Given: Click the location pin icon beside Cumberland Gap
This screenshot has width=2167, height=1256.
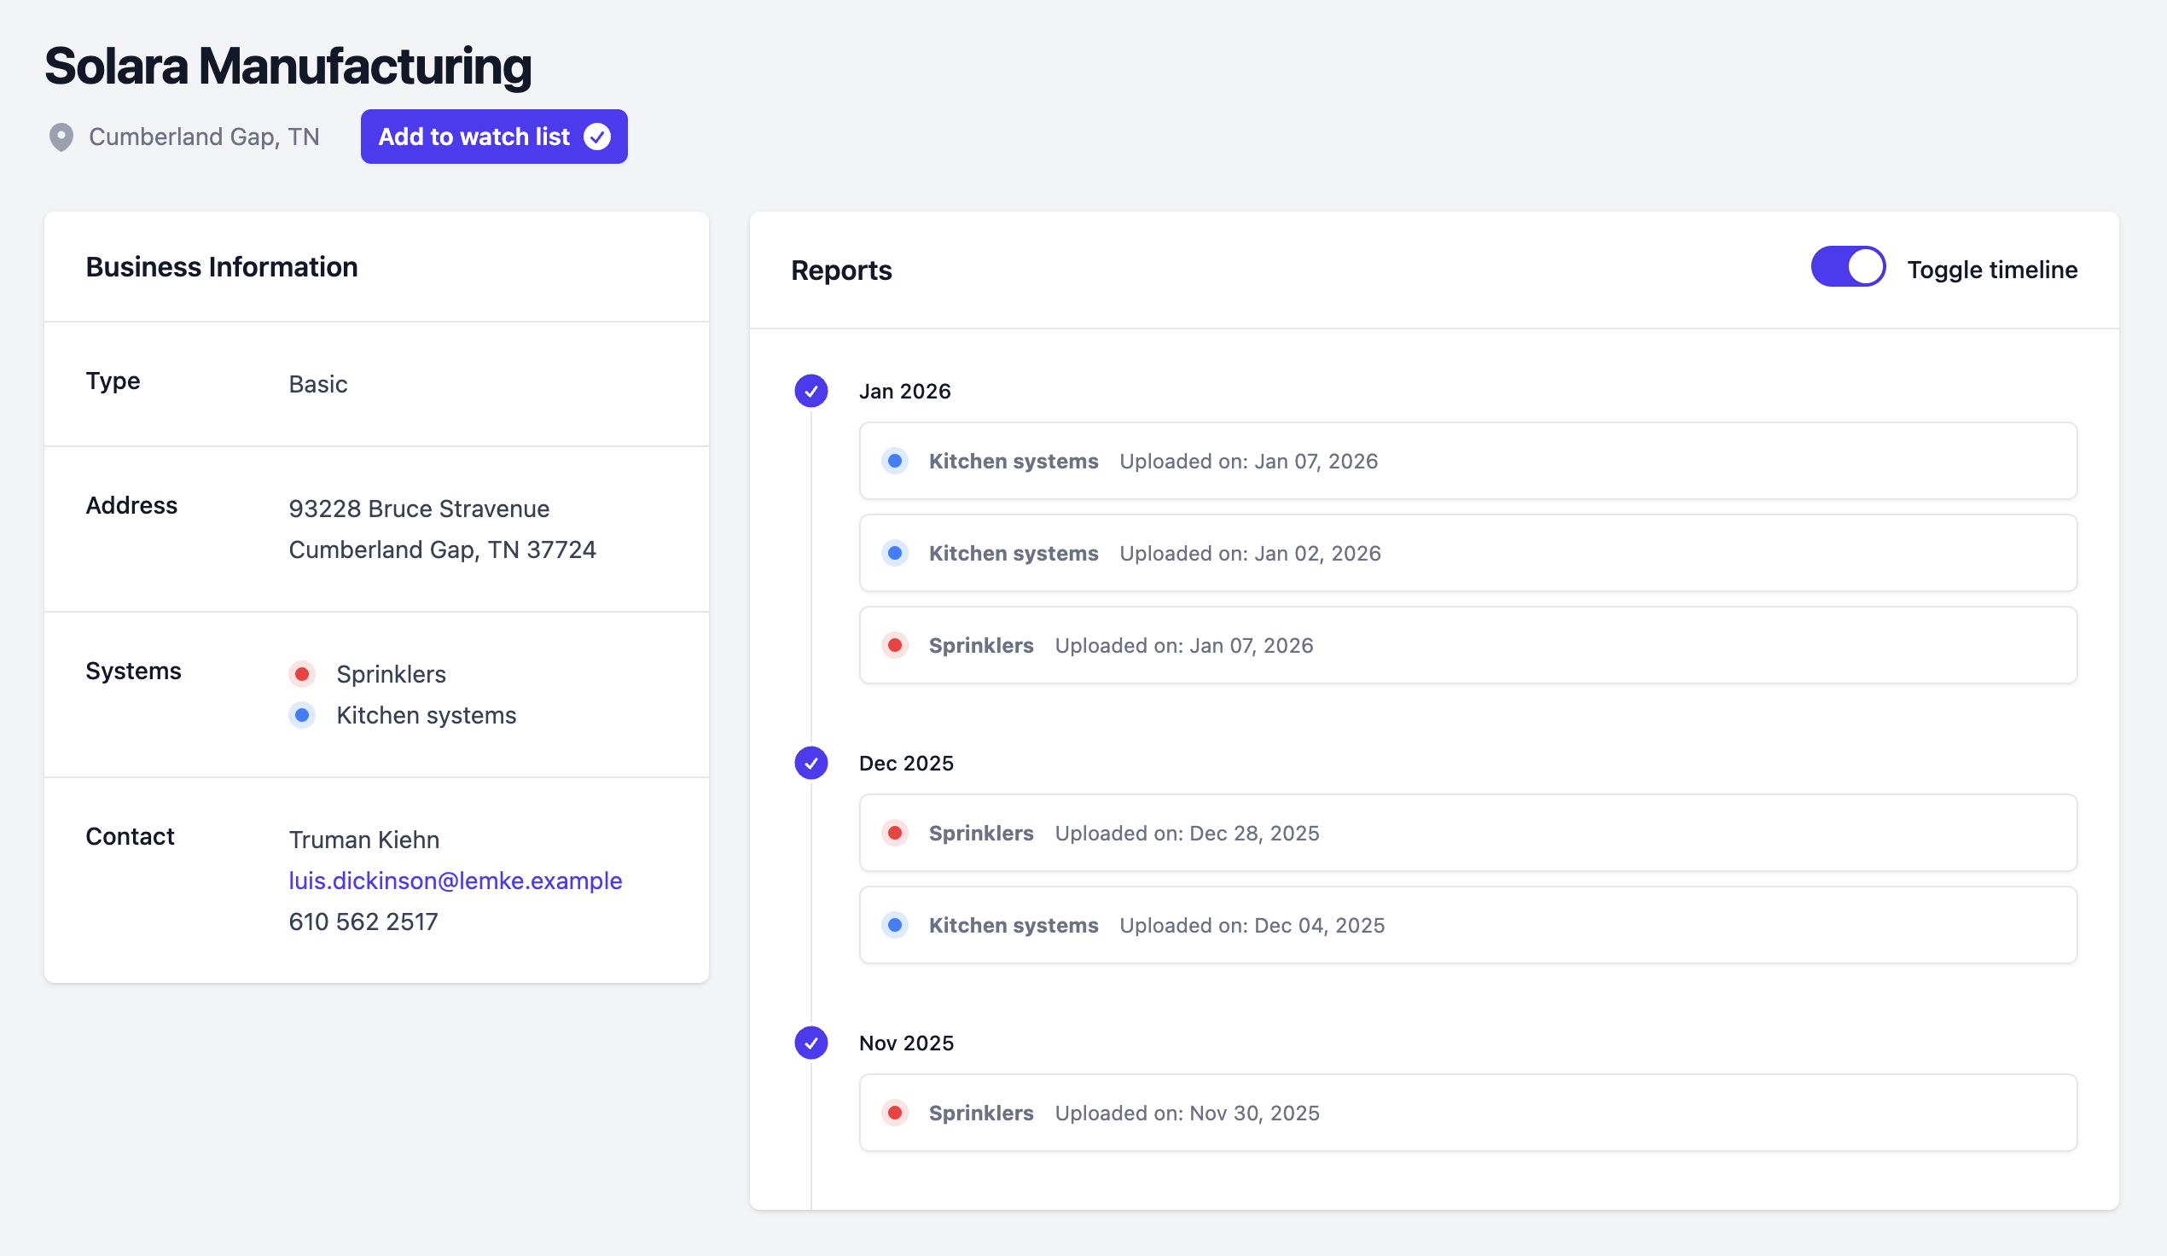Looking at the screenshot, I should [61, 136].
